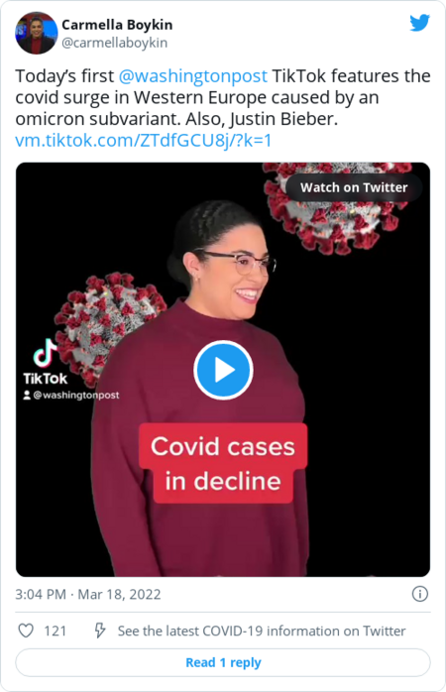Click the 121 likes count
This screenshot has width=446, height=692.
click(55, 631)
